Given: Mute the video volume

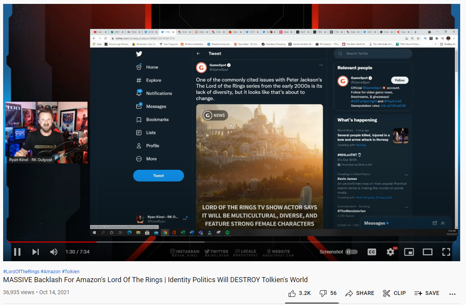Looking at the screenshot, I should tap(54, 252).
